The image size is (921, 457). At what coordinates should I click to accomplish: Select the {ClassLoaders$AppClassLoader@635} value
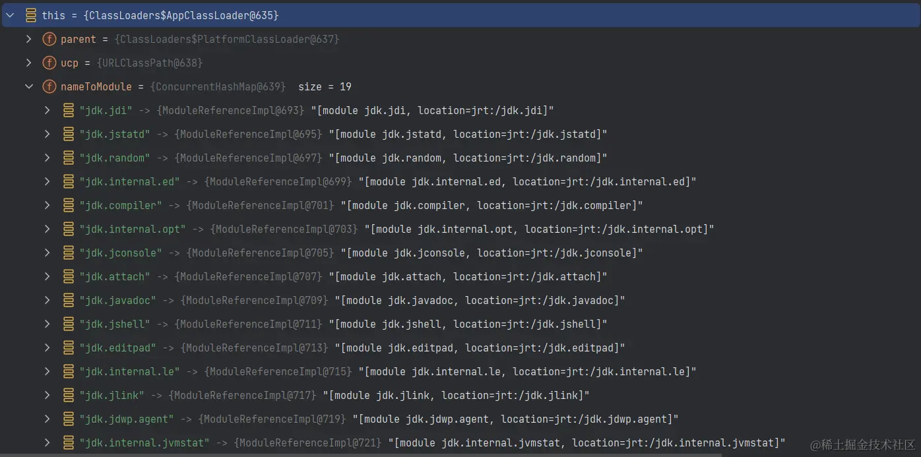click(x=181, y=15)
